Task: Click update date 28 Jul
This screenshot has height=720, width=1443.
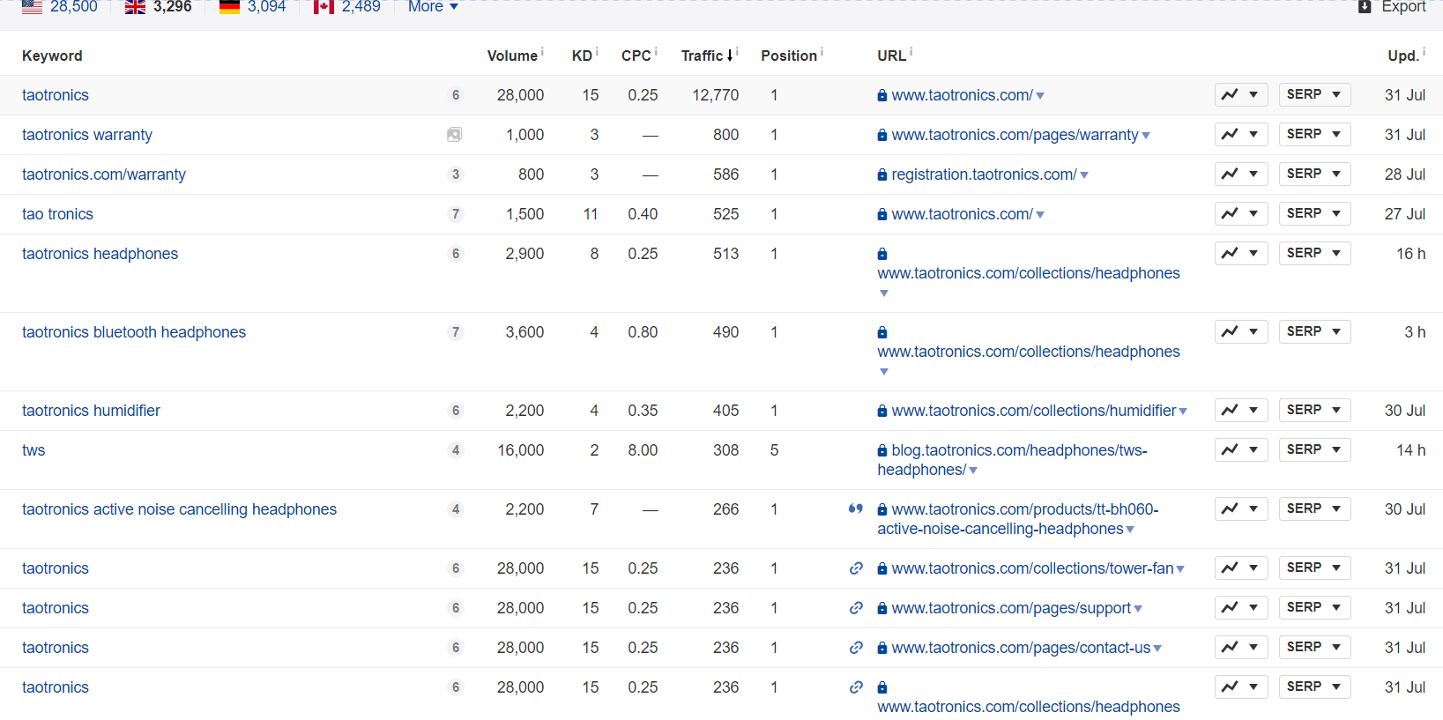Action: [x=1404, y=174]
